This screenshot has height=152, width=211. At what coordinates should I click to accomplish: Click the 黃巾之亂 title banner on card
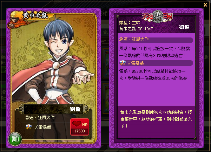click(x=35, y=15)
